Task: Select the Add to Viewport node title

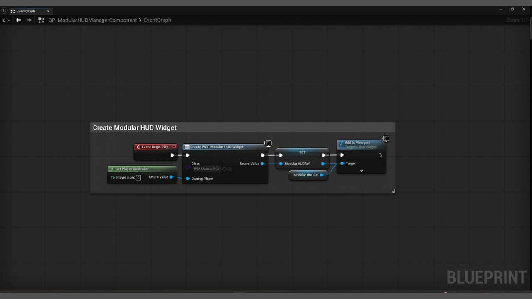Action: point(357,142)
